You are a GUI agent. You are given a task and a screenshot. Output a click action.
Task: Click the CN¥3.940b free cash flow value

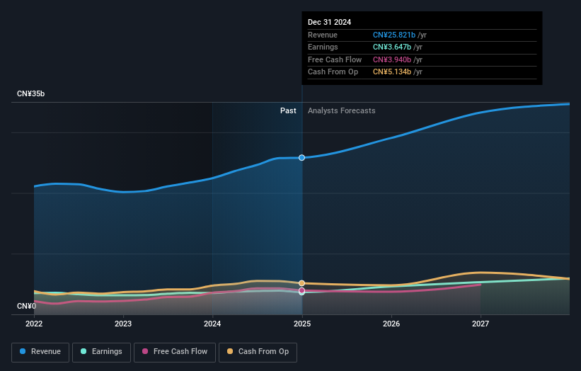392,59
